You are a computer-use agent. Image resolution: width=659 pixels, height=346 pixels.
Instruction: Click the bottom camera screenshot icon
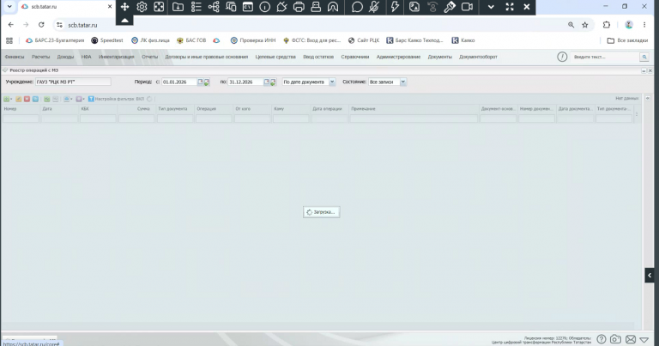click(x=616, y=339)
